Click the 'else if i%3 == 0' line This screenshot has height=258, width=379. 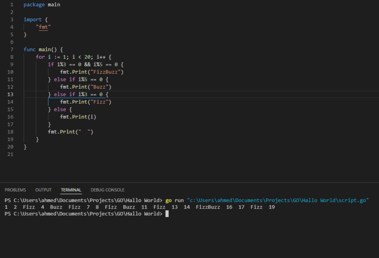(x=78, y=94)
